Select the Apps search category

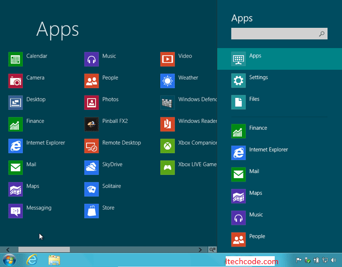(280, 59)
